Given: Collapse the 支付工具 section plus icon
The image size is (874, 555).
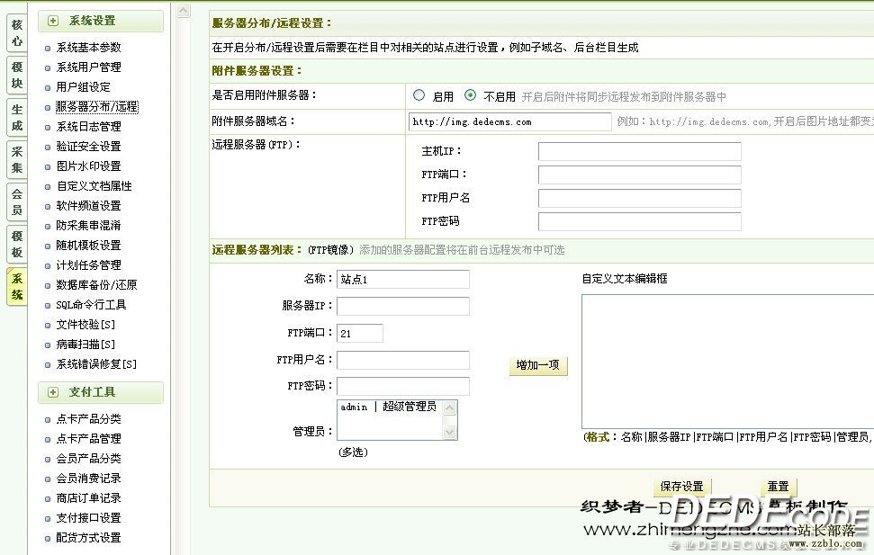Looking at the screenshot, I should (53, 392).
